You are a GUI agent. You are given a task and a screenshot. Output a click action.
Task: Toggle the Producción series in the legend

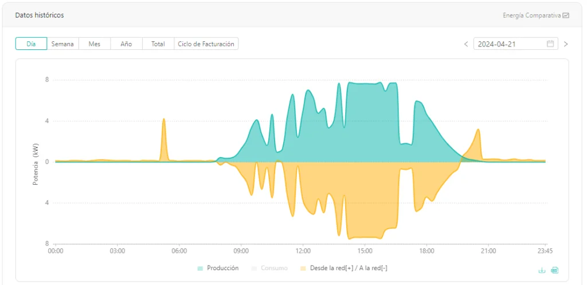[218, 268]
